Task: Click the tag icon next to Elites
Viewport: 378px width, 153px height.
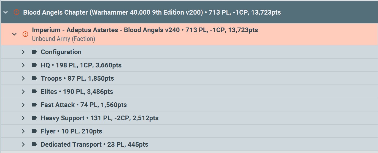Action: tap(34, 92)
